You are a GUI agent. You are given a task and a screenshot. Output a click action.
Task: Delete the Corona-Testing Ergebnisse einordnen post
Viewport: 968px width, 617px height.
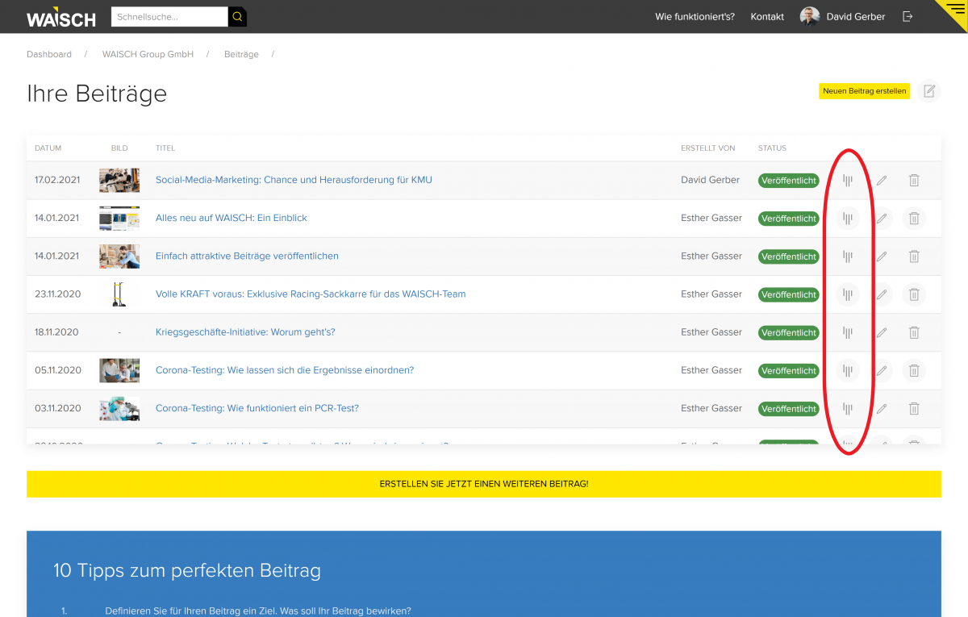(x=914, y=370)
